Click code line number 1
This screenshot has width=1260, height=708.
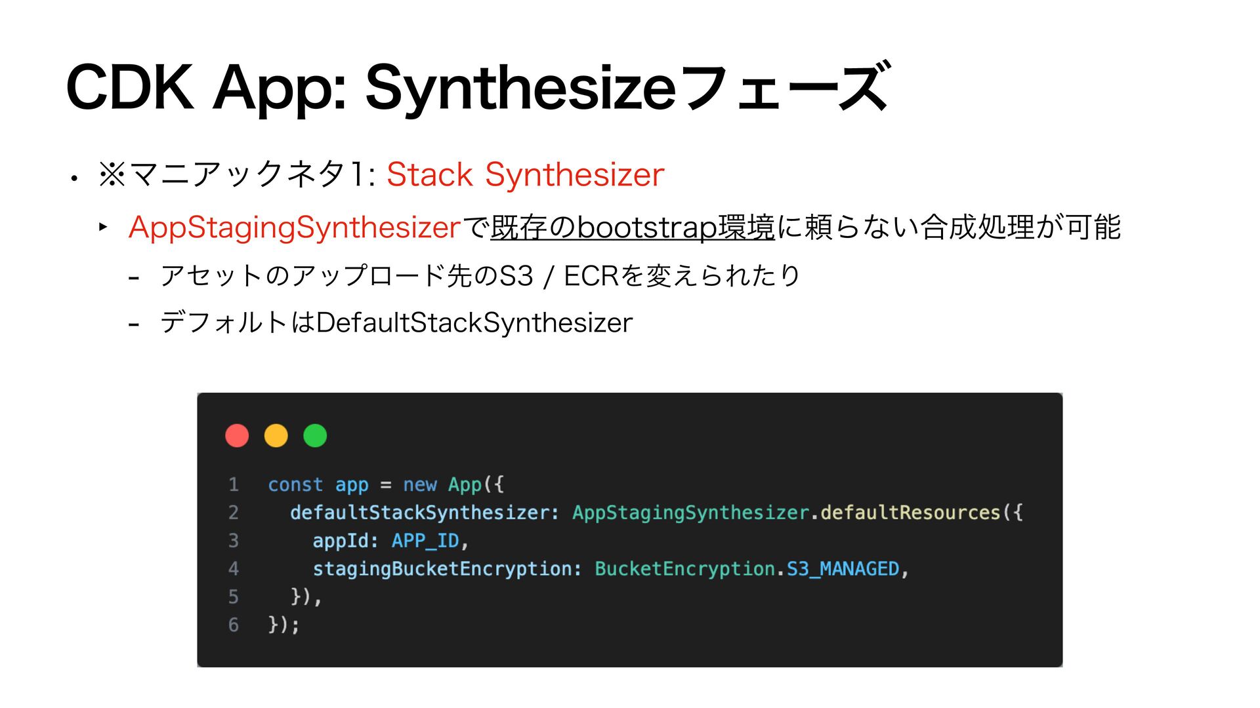233,484
